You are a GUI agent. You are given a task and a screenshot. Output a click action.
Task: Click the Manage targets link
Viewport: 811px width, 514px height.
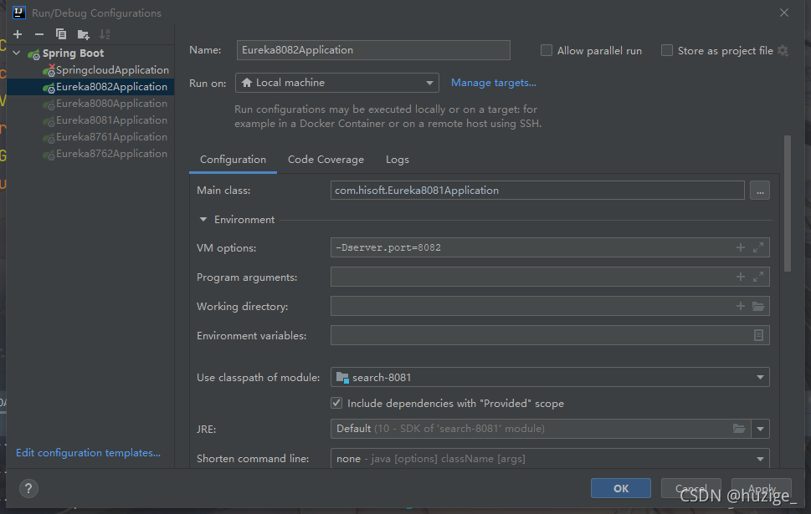[493, 83]
